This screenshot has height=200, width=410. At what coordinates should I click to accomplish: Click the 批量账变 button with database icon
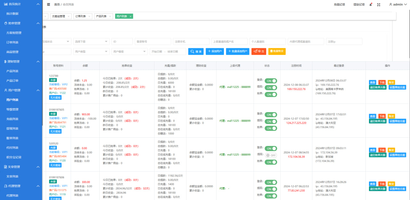(277, 51)
